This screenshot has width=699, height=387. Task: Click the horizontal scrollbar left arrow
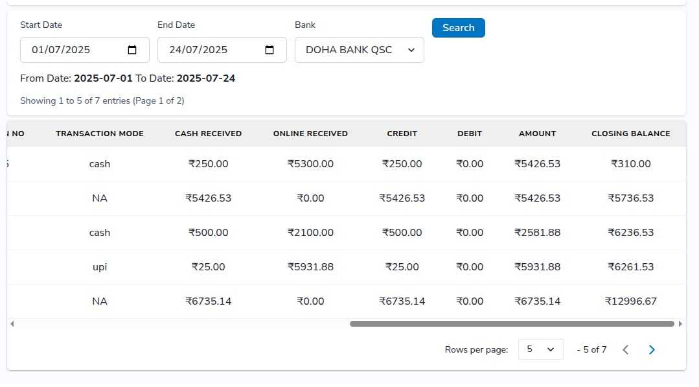[x=12, y=323]
